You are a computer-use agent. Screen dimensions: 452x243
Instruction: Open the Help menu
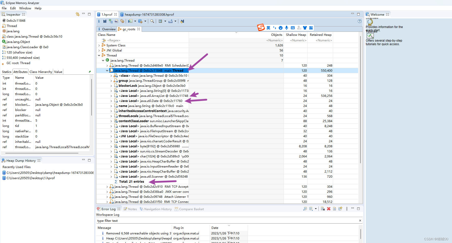pyautogui.click(x=38, y=8)
